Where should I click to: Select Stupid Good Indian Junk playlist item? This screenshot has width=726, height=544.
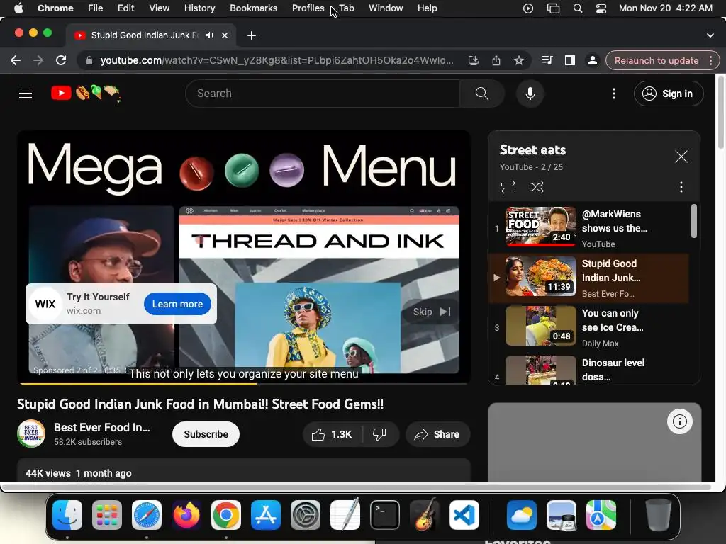589,278
